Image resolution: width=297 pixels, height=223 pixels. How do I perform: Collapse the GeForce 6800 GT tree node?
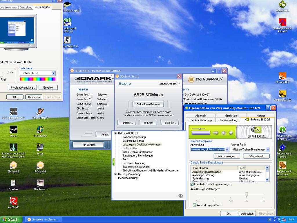(115, 133)
